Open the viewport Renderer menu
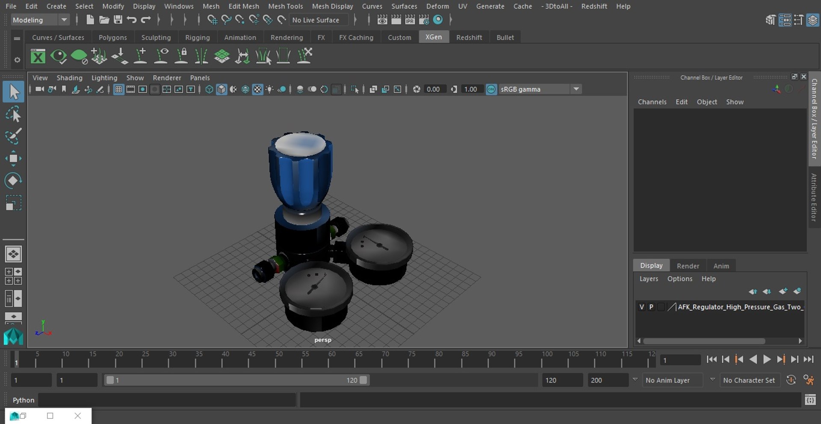821x424 pixels. [x=167, y=77]
